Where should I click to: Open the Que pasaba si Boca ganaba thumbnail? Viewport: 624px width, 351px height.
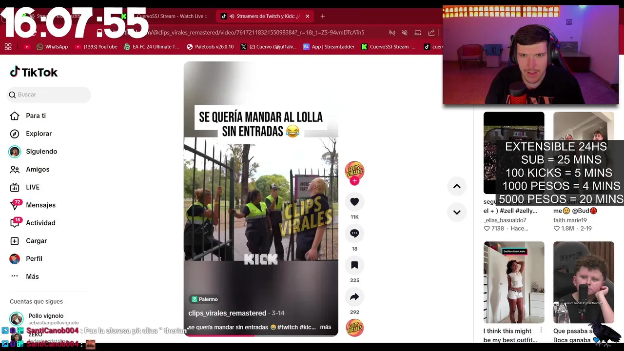coord(584,282)
